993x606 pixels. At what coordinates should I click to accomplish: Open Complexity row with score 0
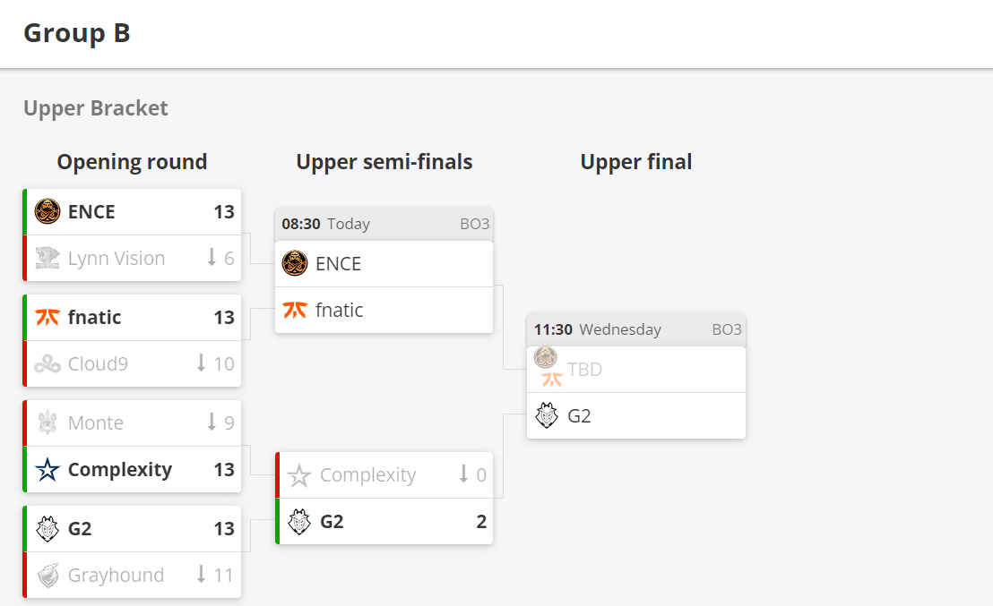pos(384,474)
